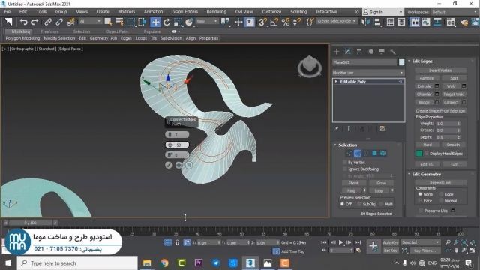This screenshot has height=270, width=480.
Task: Open the Modifier List dropdown
Action: pyautogui.click(x=368, y=73)
